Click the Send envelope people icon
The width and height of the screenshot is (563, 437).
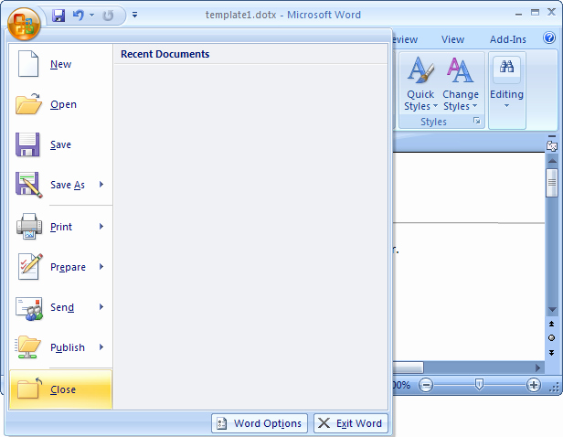(x=29, y=308)
